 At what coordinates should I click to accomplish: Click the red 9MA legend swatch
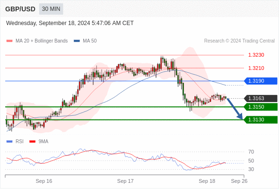[32, 142]
